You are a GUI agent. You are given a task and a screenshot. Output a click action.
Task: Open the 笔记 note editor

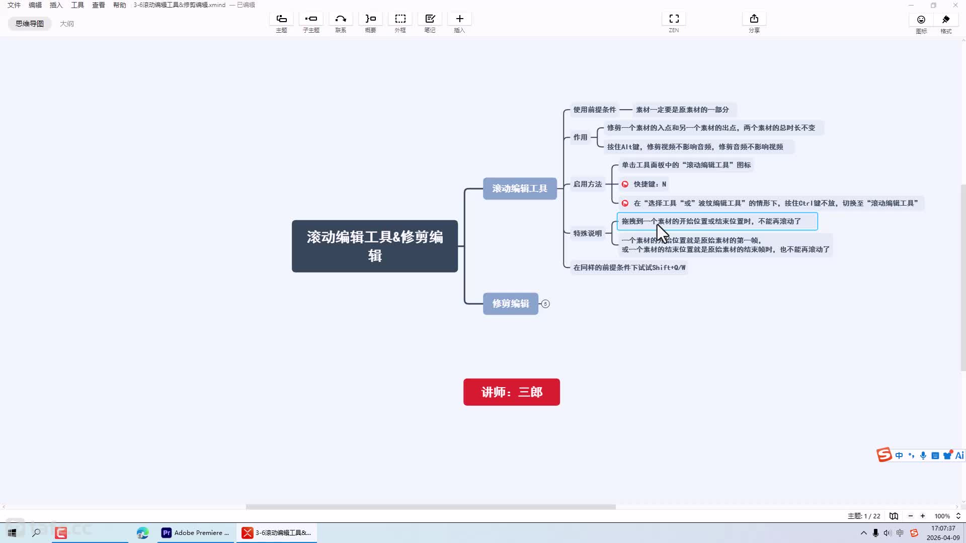(430, 23)
